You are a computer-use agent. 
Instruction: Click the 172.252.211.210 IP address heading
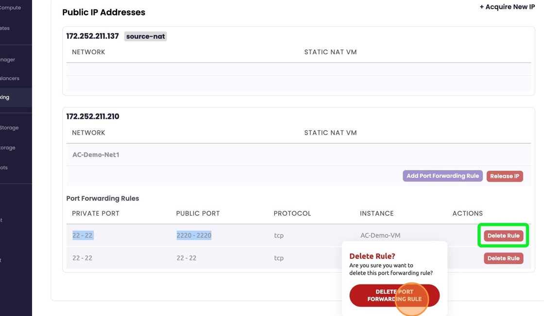tap(93, 116)
